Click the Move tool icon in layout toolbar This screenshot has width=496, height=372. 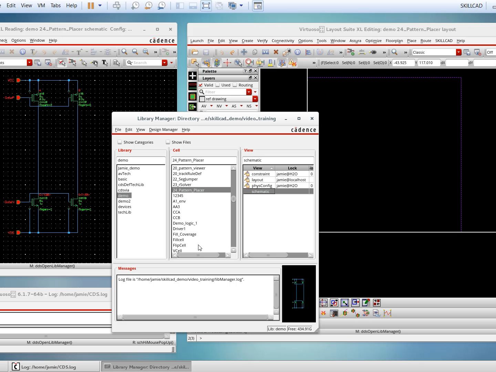tap(244, 52)
